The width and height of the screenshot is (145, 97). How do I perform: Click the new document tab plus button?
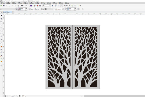pyautogui.click(x=13, y=12)
